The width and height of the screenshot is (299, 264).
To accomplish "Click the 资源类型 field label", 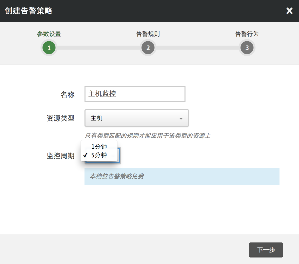I will point(60,118).
